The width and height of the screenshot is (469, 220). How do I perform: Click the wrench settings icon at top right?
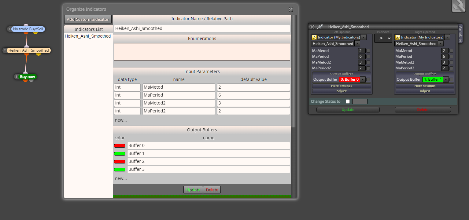[458, 6]
